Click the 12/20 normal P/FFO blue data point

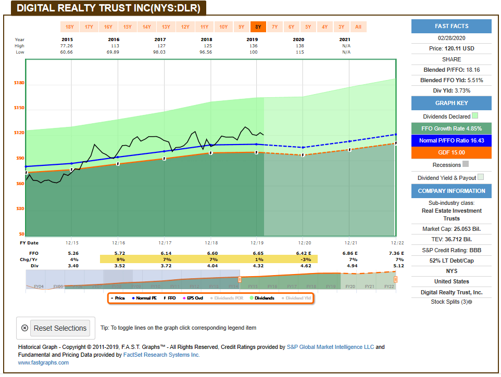(303, 147)
